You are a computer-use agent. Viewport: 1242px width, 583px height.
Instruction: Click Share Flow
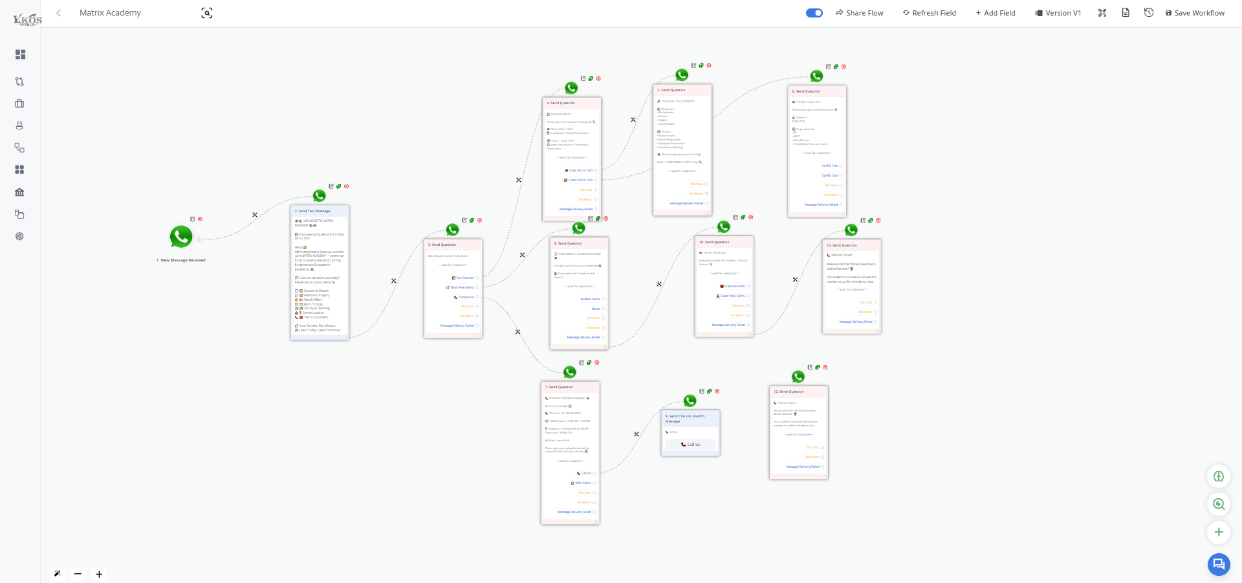click(x=859, y=13)
